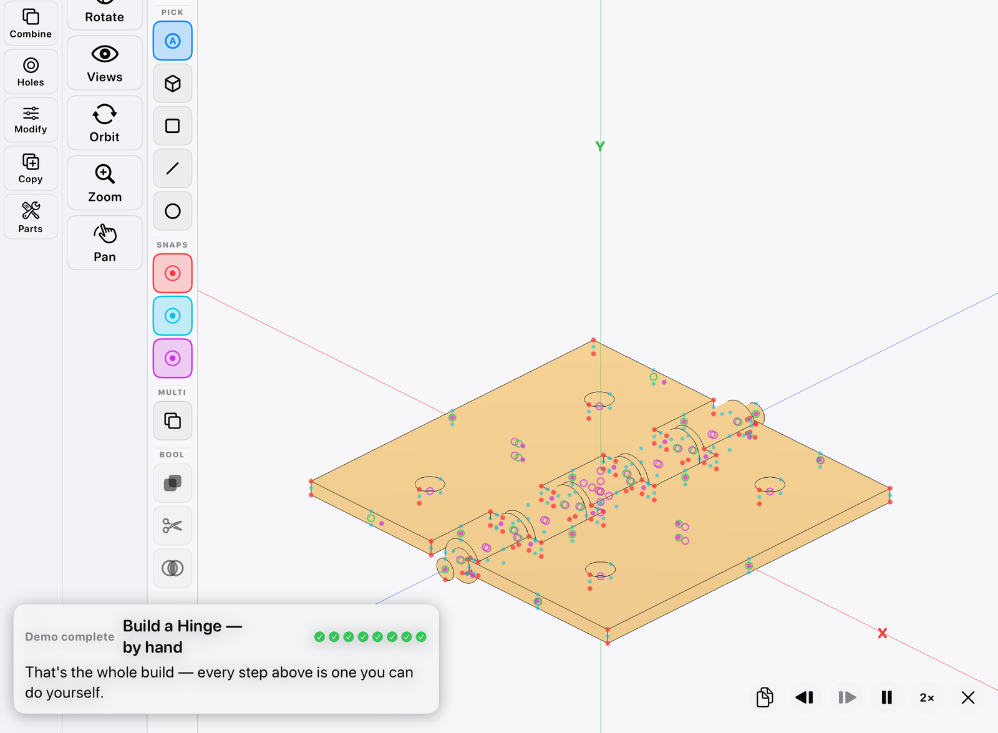Viewport: 998px width, 733px height.
Task: Click the last green step checkmark
Action: (x=421, y=637)
